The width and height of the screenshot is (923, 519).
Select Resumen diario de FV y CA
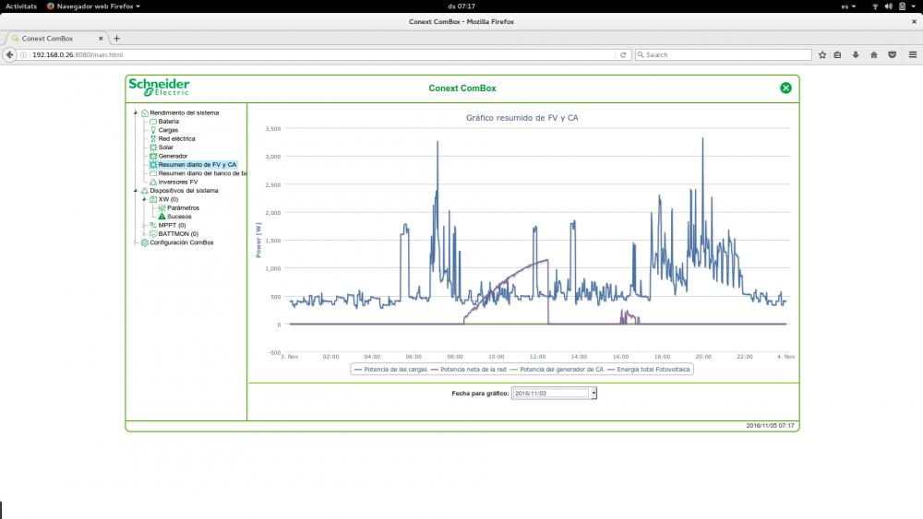[198, 165]
